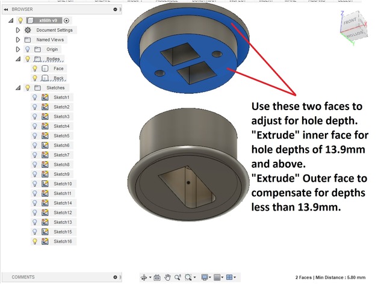Open Display Settings monitor icon

[205, 277]
